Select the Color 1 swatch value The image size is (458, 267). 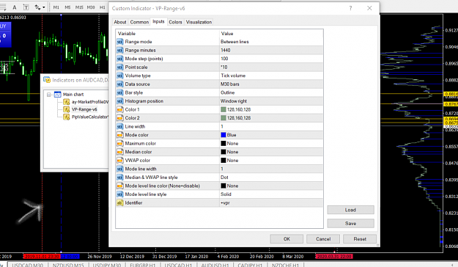(x=224, y=110)
